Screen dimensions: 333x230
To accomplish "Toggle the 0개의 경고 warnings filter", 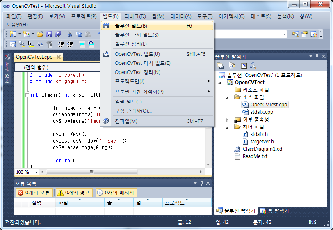I will coord(74,193).
